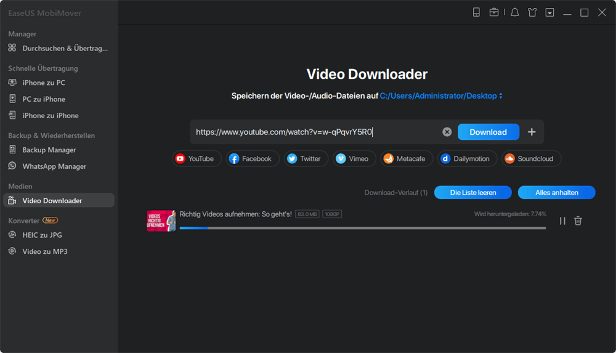Viewport: 616px width, 353px height.
Task: Open the toolbox briefcase icon
Action: 494,12
